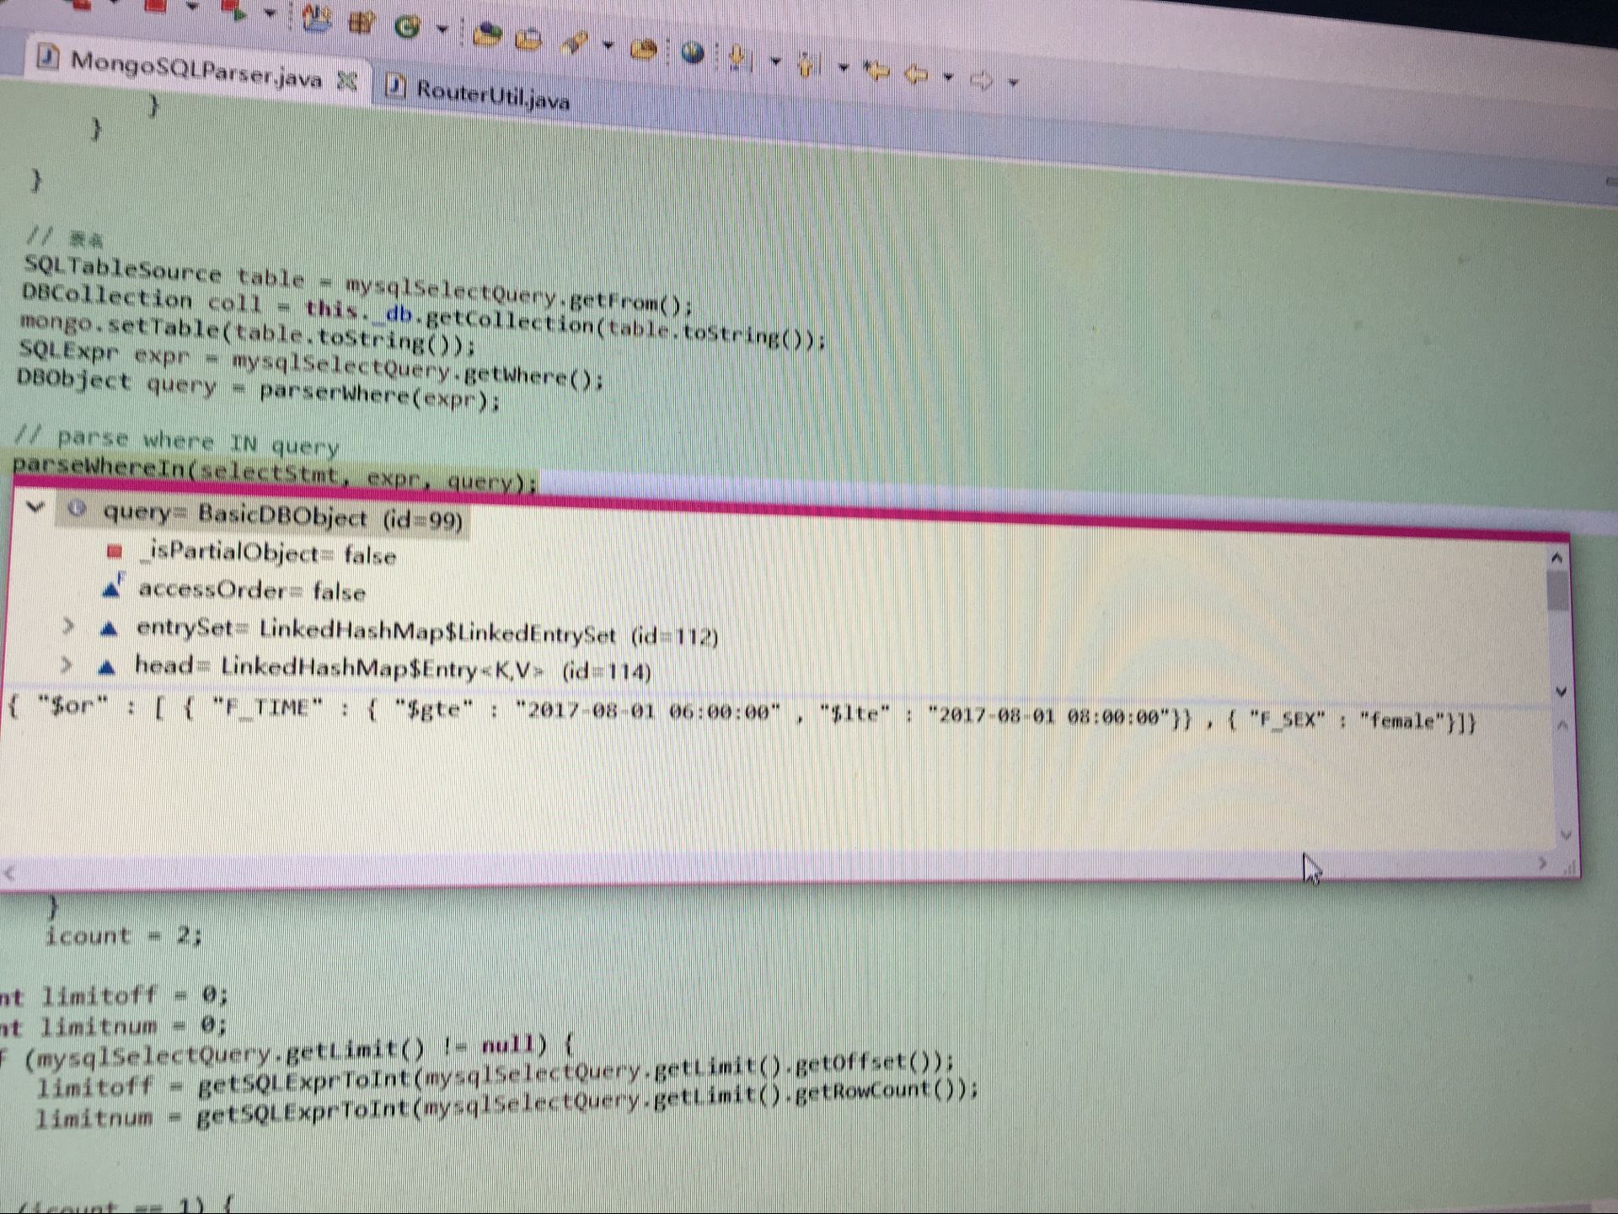Click the Search flashlight toolbar icon
This screenshot has height=1214, width=1618.
click(575, 41)
